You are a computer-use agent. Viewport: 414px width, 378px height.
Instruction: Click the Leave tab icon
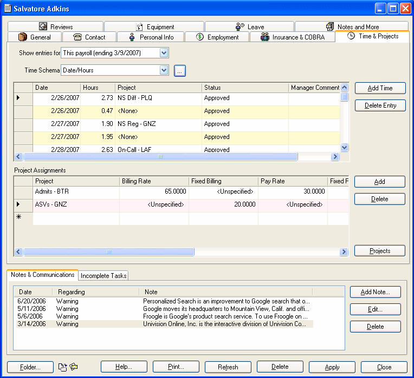click(x=240, y=26)
